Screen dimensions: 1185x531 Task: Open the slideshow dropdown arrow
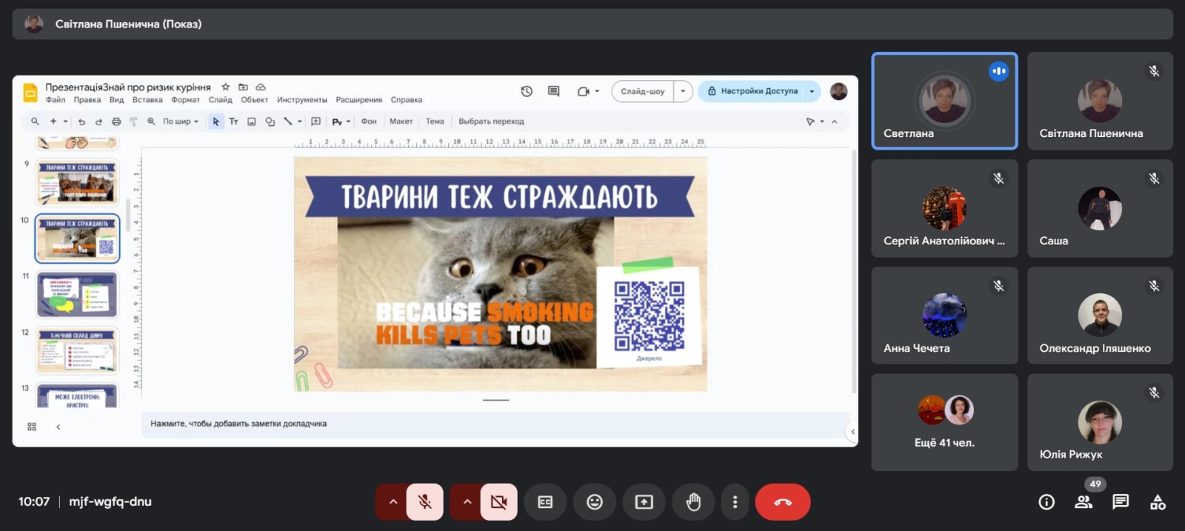pos(683,91)
